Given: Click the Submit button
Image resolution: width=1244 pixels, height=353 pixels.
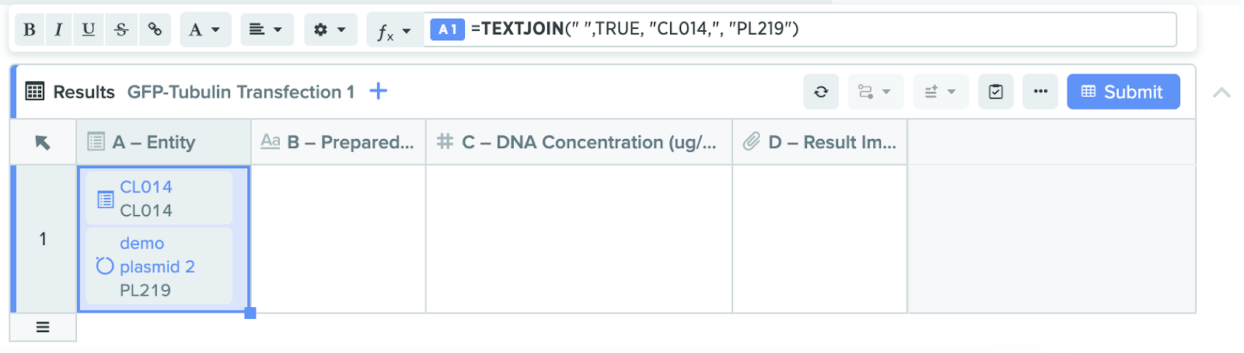Looking at the screenshot, I should pos(1123,92).
